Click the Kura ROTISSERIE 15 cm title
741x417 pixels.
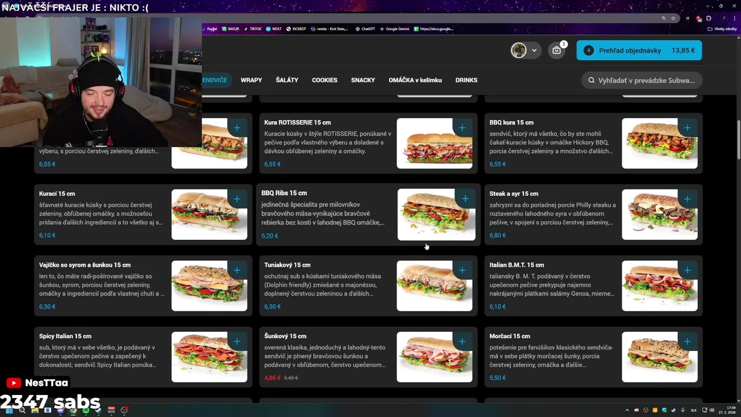(x=298, y=122)
